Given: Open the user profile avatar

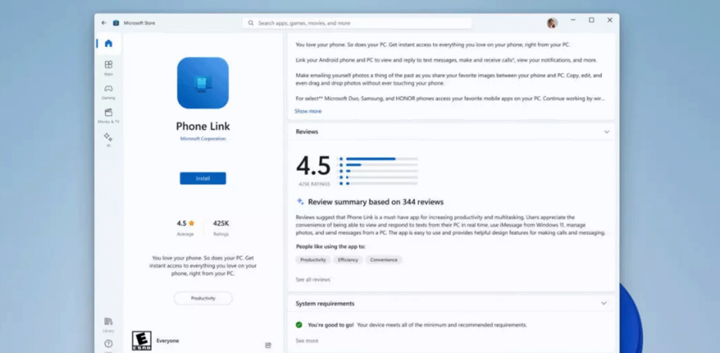Looking at the screenshot, I should 552,22.
